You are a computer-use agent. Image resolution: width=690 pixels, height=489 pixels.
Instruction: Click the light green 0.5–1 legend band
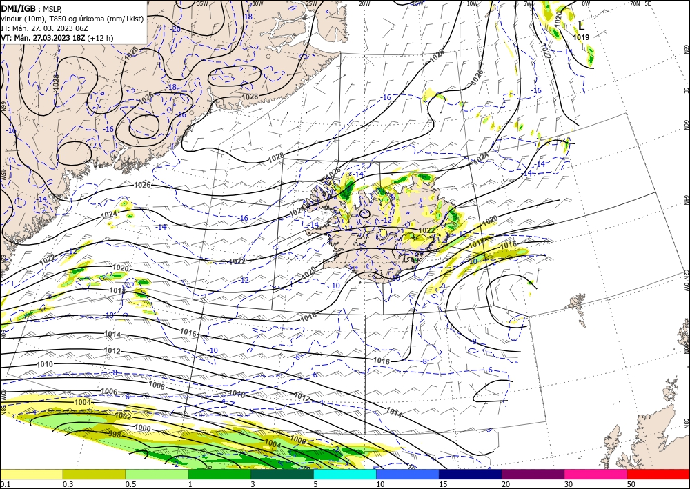pos(157,474)
